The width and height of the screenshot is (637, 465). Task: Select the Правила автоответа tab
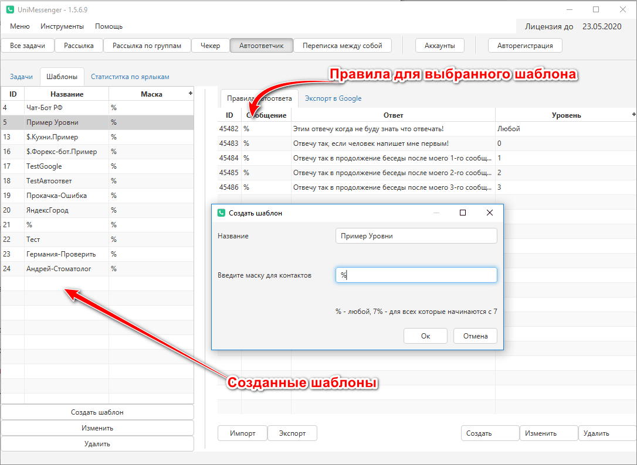point(259,98)
